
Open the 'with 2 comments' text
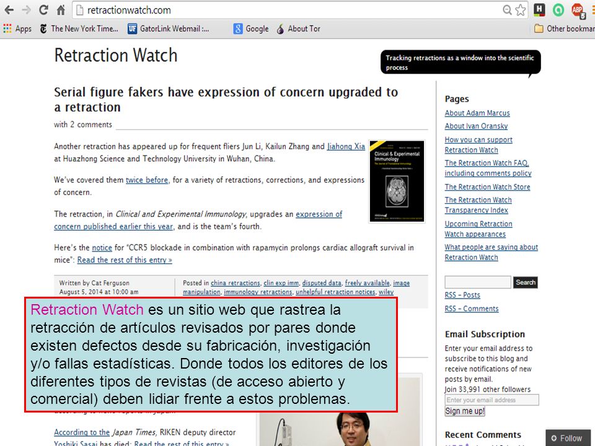tap(82, 125)
